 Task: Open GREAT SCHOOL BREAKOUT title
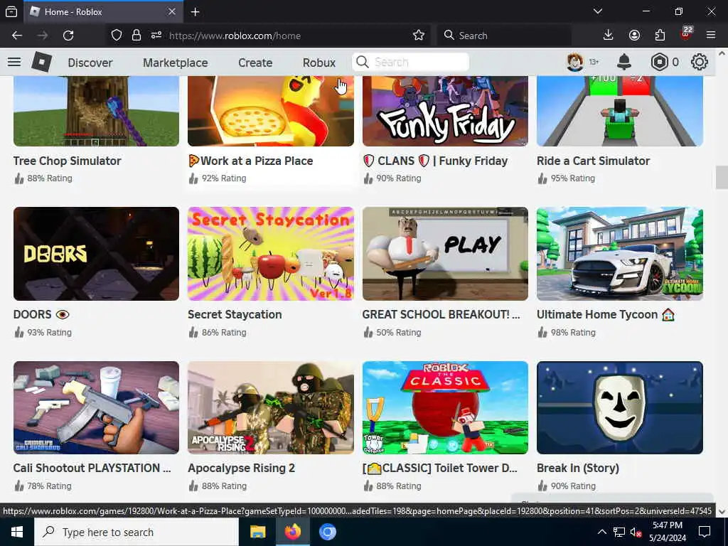tap(441, 314)
